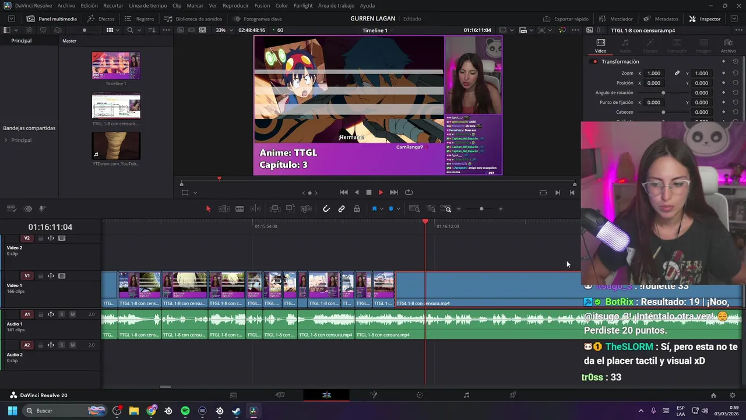Viewport: 746px width, 420px height.
Task: Click the Overwrite clip icon
Action: click(290, 209)
